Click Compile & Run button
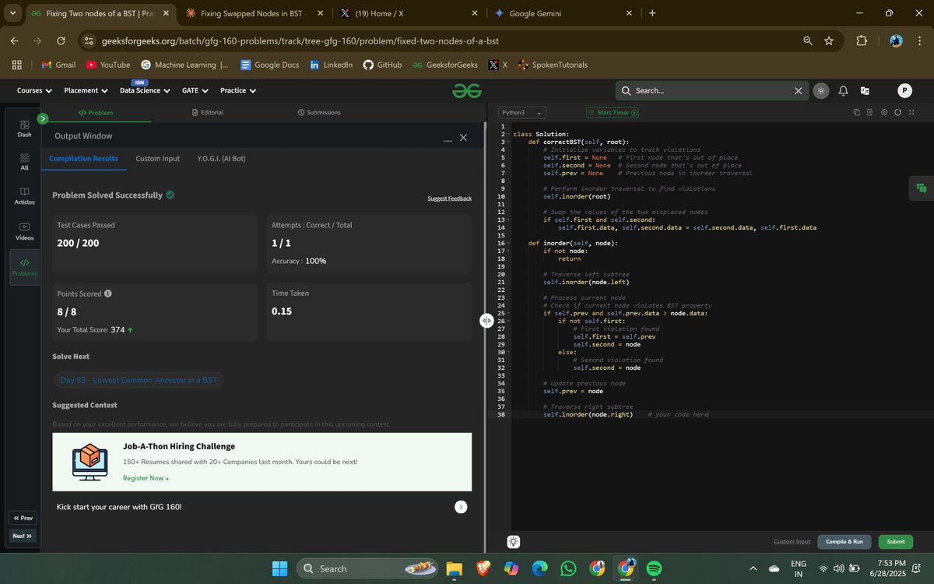The width and height of the screenshot is (934, 584). tap(844, 542)
